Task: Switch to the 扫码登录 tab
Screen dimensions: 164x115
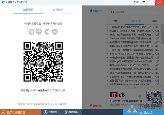Action: (x=28, y=10)
